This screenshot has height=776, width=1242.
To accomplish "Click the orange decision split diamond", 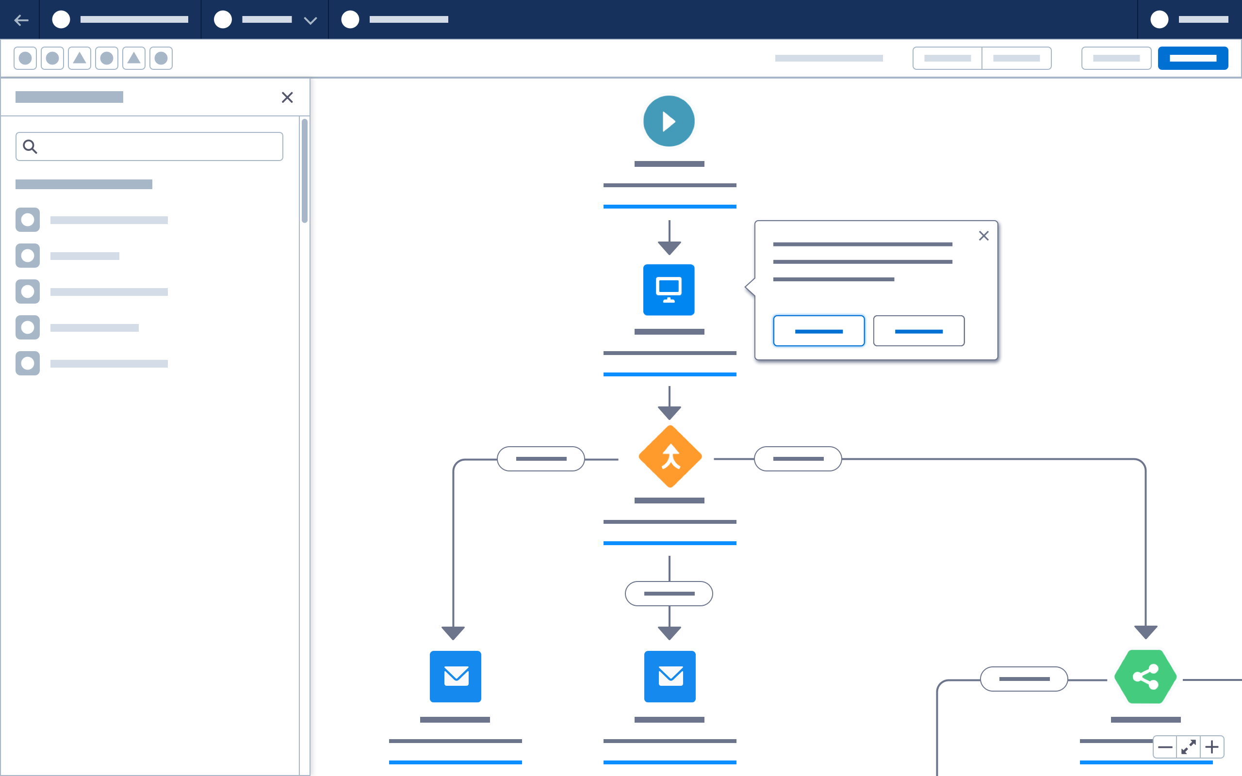I will pos(669,456).
